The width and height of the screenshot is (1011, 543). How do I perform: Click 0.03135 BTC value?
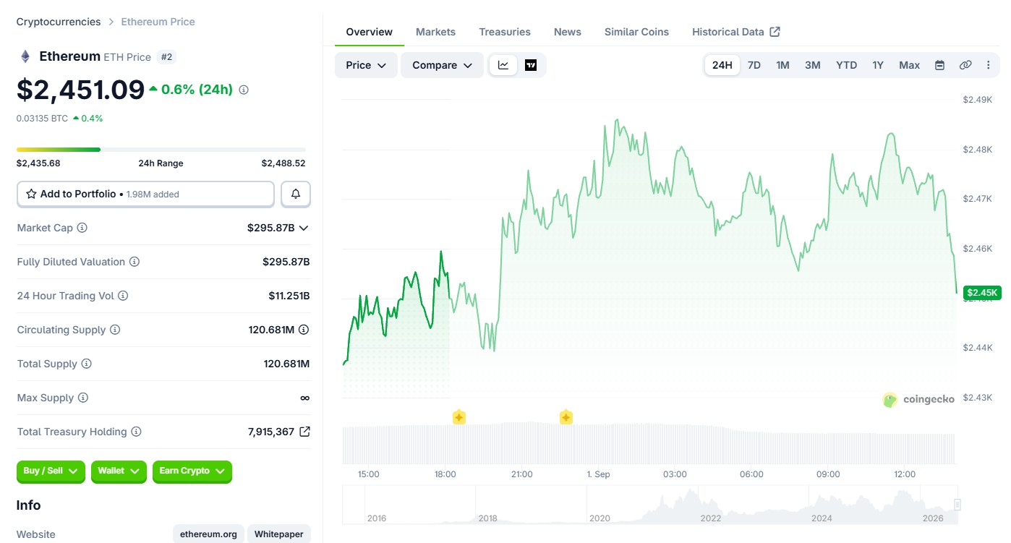point(43,118)
